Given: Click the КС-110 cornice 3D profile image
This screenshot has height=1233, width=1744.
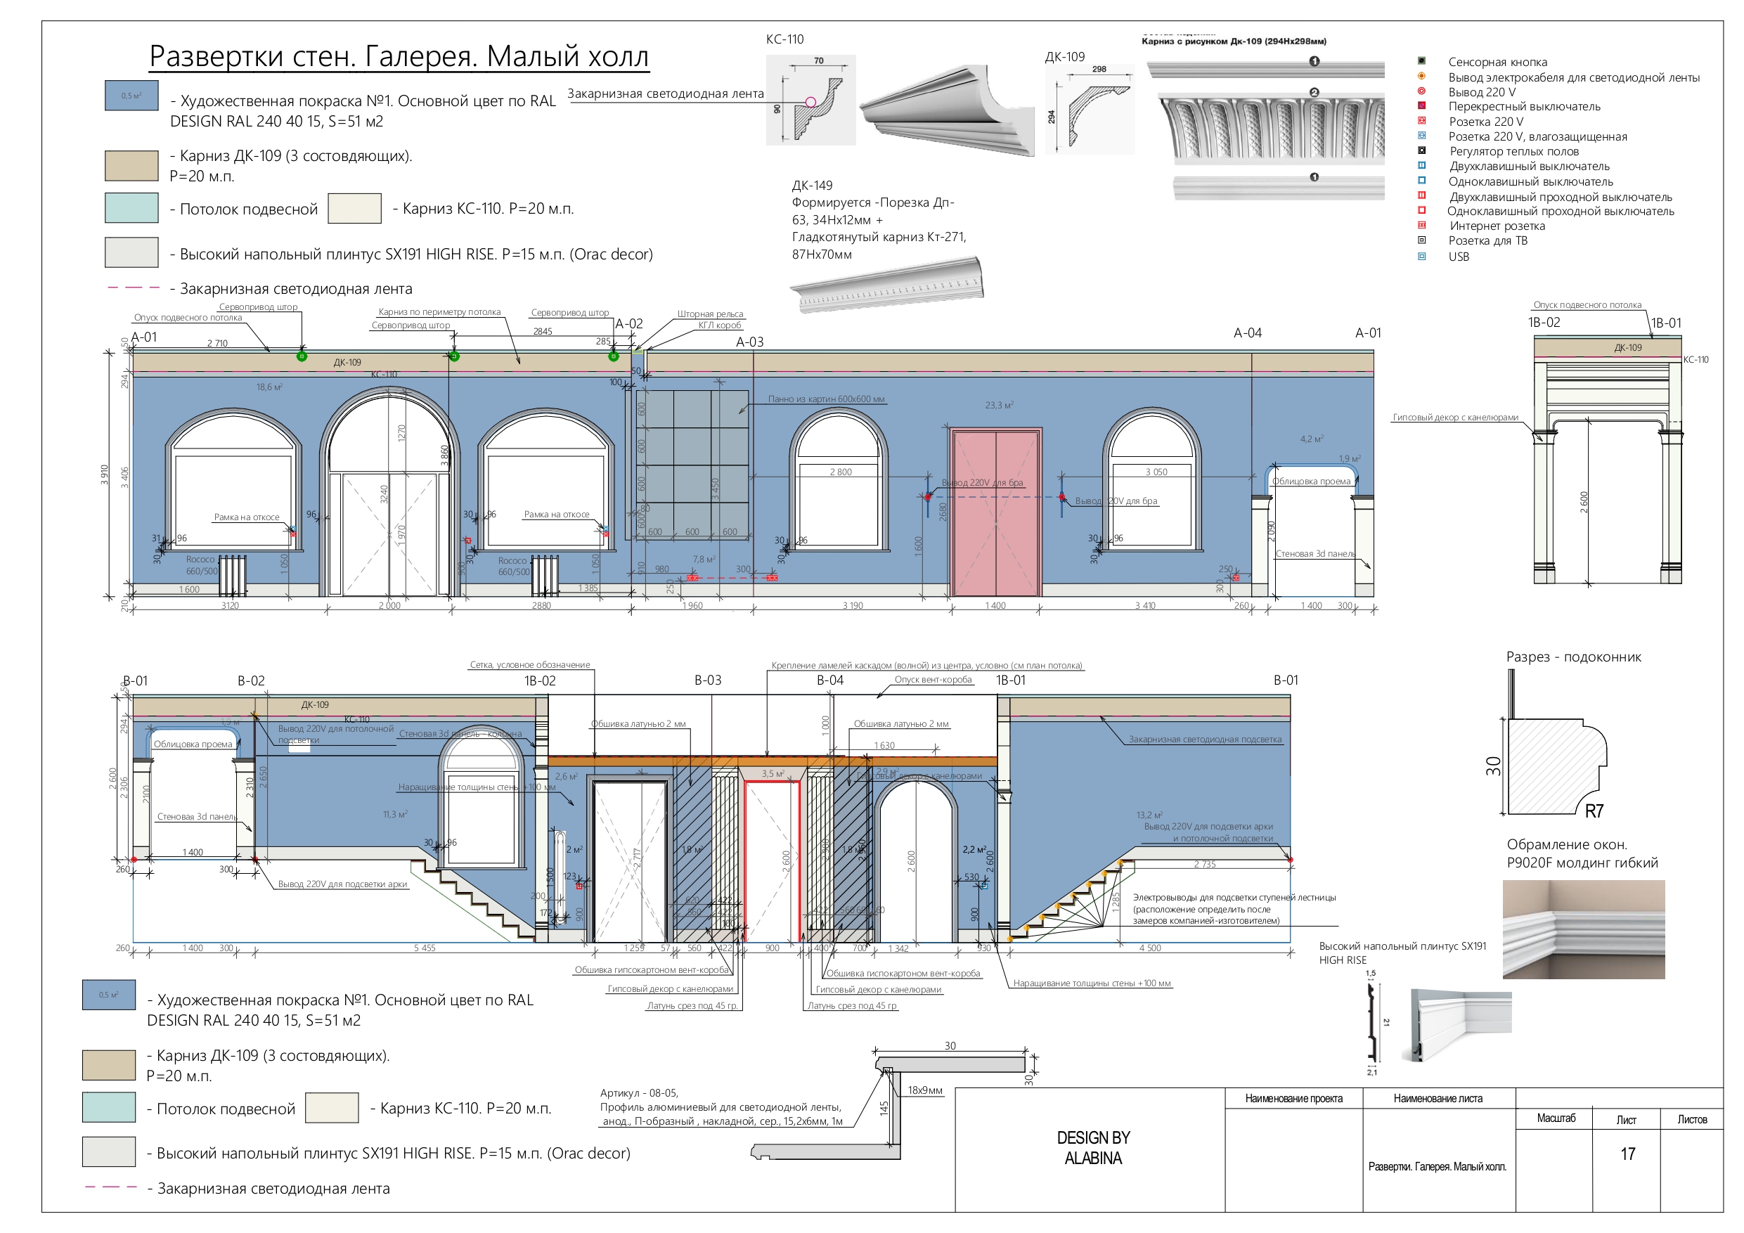Looking at the screenshot, I should [x=947, y=112].
